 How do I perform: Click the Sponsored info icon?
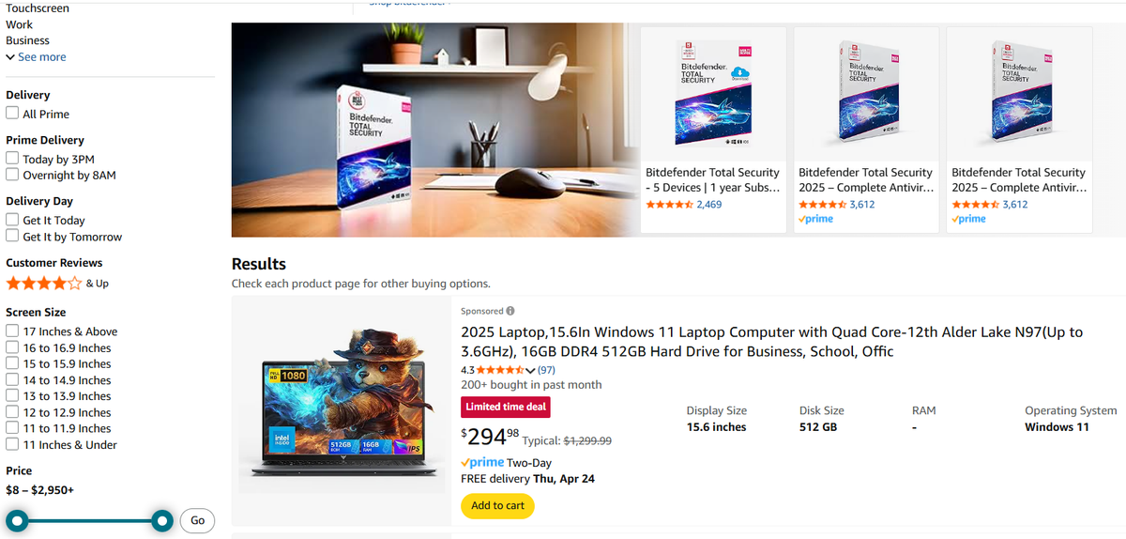coord(510,311)
